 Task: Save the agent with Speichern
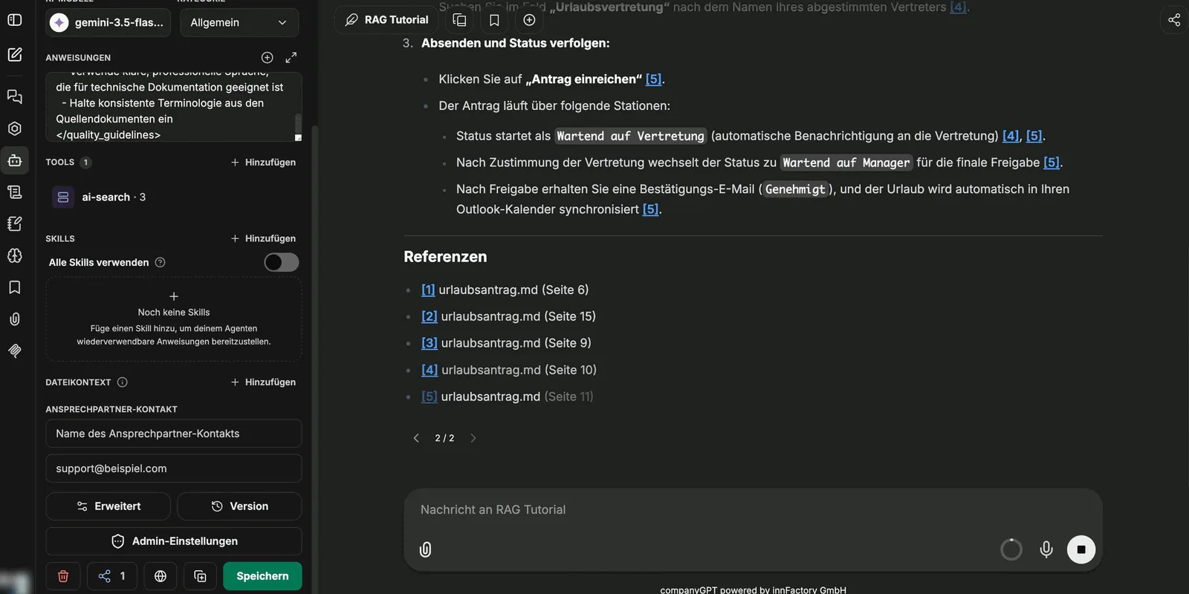click(262, 576)
